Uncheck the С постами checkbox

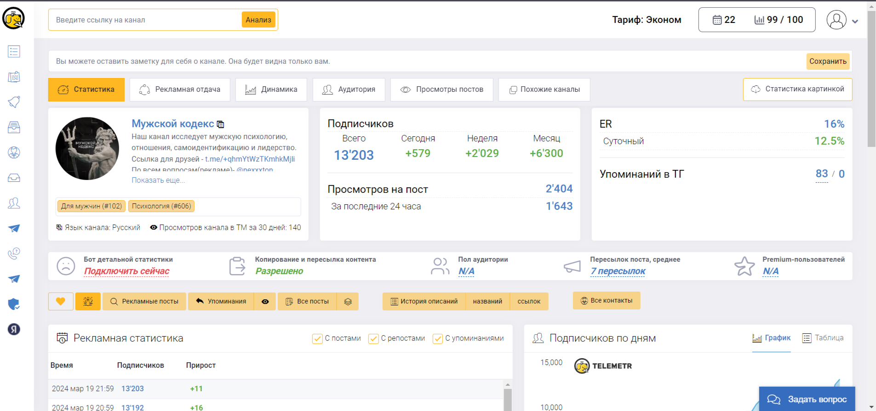point(317,339)
